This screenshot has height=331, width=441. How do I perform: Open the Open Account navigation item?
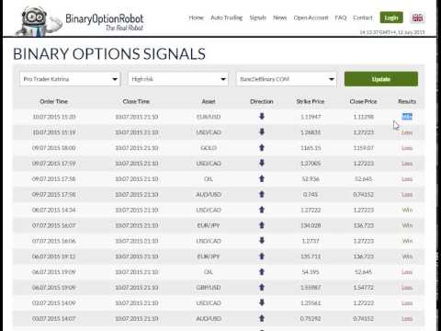(x=311, y=17)
